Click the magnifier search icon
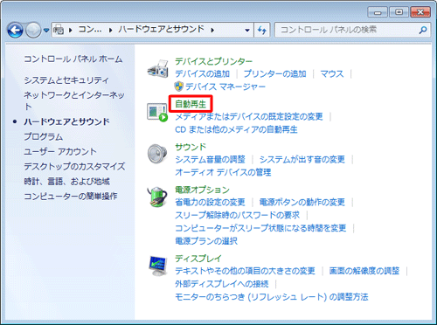437x325 pixels. click(423, 30)
